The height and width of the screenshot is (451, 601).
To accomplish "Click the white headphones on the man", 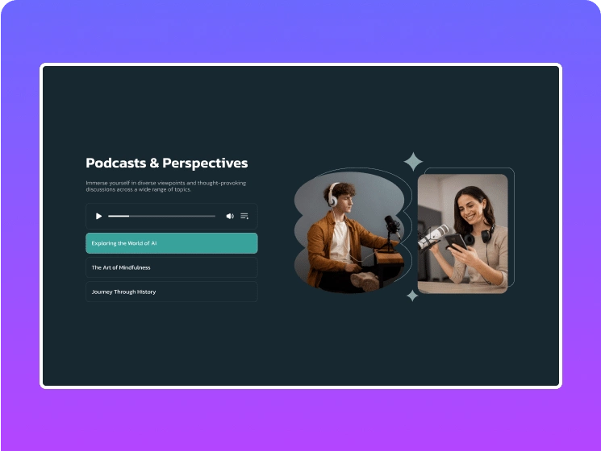I will [x=332, y=196].
